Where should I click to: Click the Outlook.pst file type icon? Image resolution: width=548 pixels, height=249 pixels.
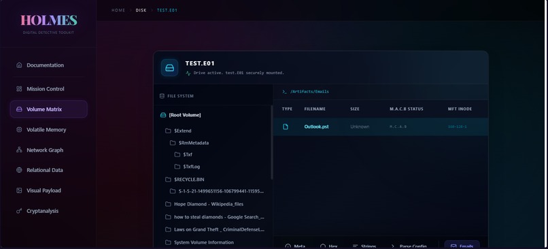(286, 127)
